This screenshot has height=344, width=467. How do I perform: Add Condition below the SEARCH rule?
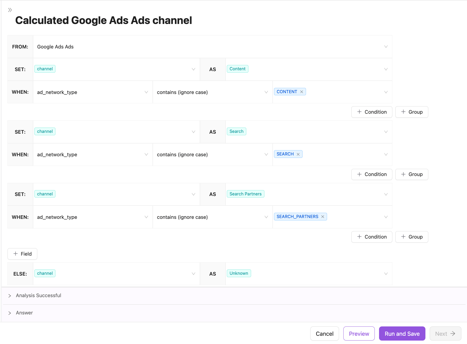coord(372,174)
